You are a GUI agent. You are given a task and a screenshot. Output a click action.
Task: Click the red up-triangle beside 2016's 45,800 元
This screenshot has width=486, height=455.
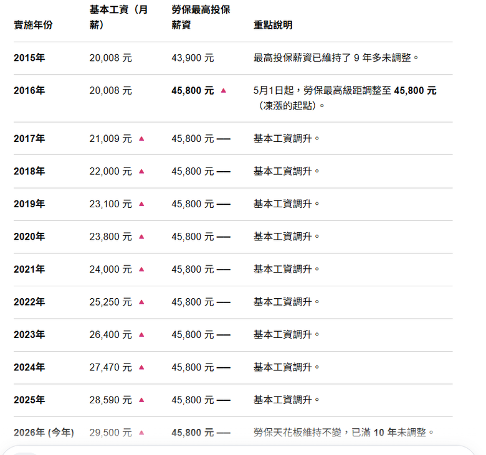pos(224,90)
